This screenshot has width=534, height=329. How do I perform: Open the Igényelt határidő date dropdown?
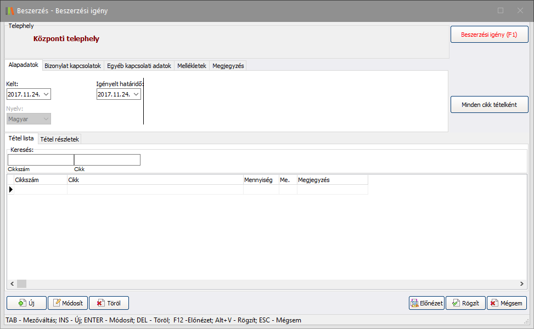(x=136, y=94)
